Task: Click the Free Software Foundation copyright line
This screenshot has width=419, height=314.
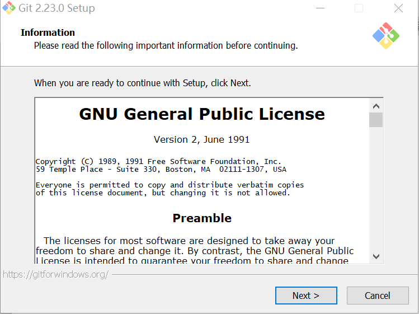Action: (x=158, y=161)
